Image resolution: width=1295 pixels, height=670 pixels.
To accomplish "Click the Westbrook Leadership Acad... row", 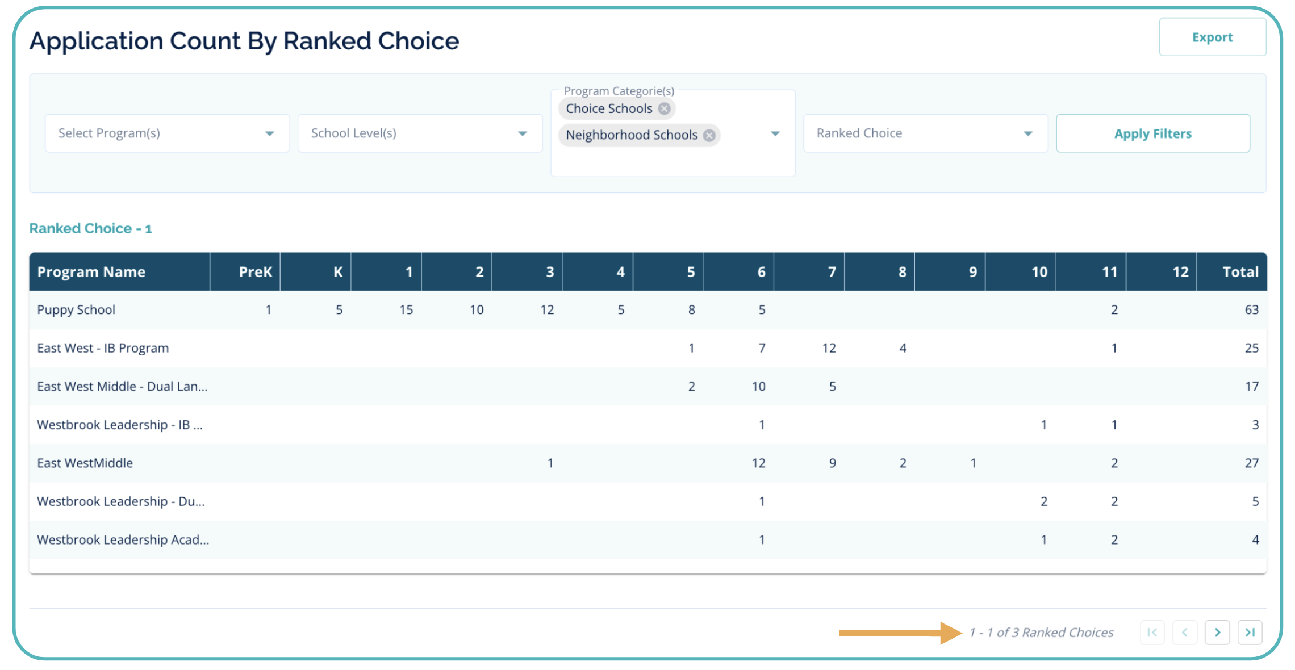I will coord(123,540).
